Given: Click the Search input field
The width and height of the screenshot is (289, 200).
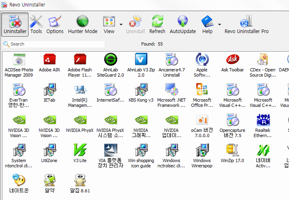Looking at the screenshot, I should point(54,44).
